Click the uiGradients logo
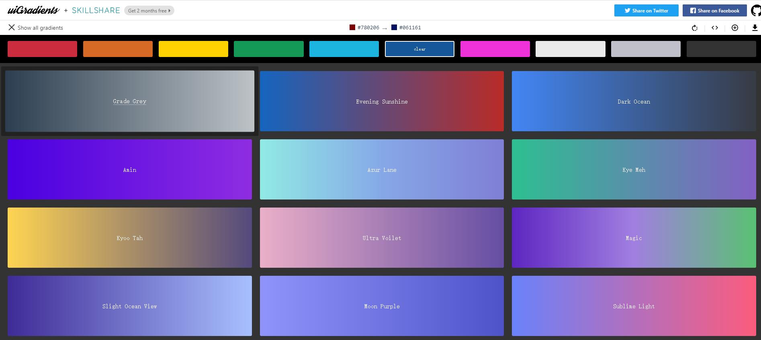This screenshot has height=340, width=761. click(33, 10)
